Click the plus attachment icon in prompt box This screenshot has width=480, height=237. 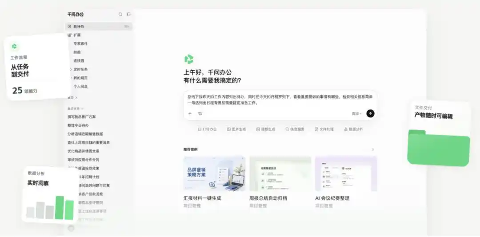(190, 113)
